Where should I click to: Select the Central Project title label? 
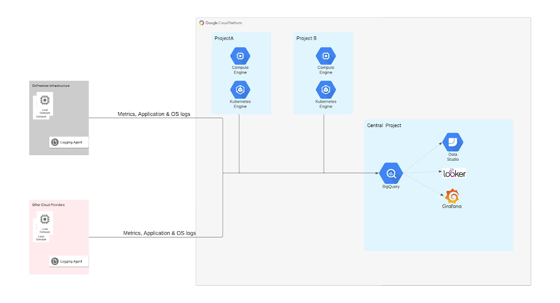[x=384, y=125]
